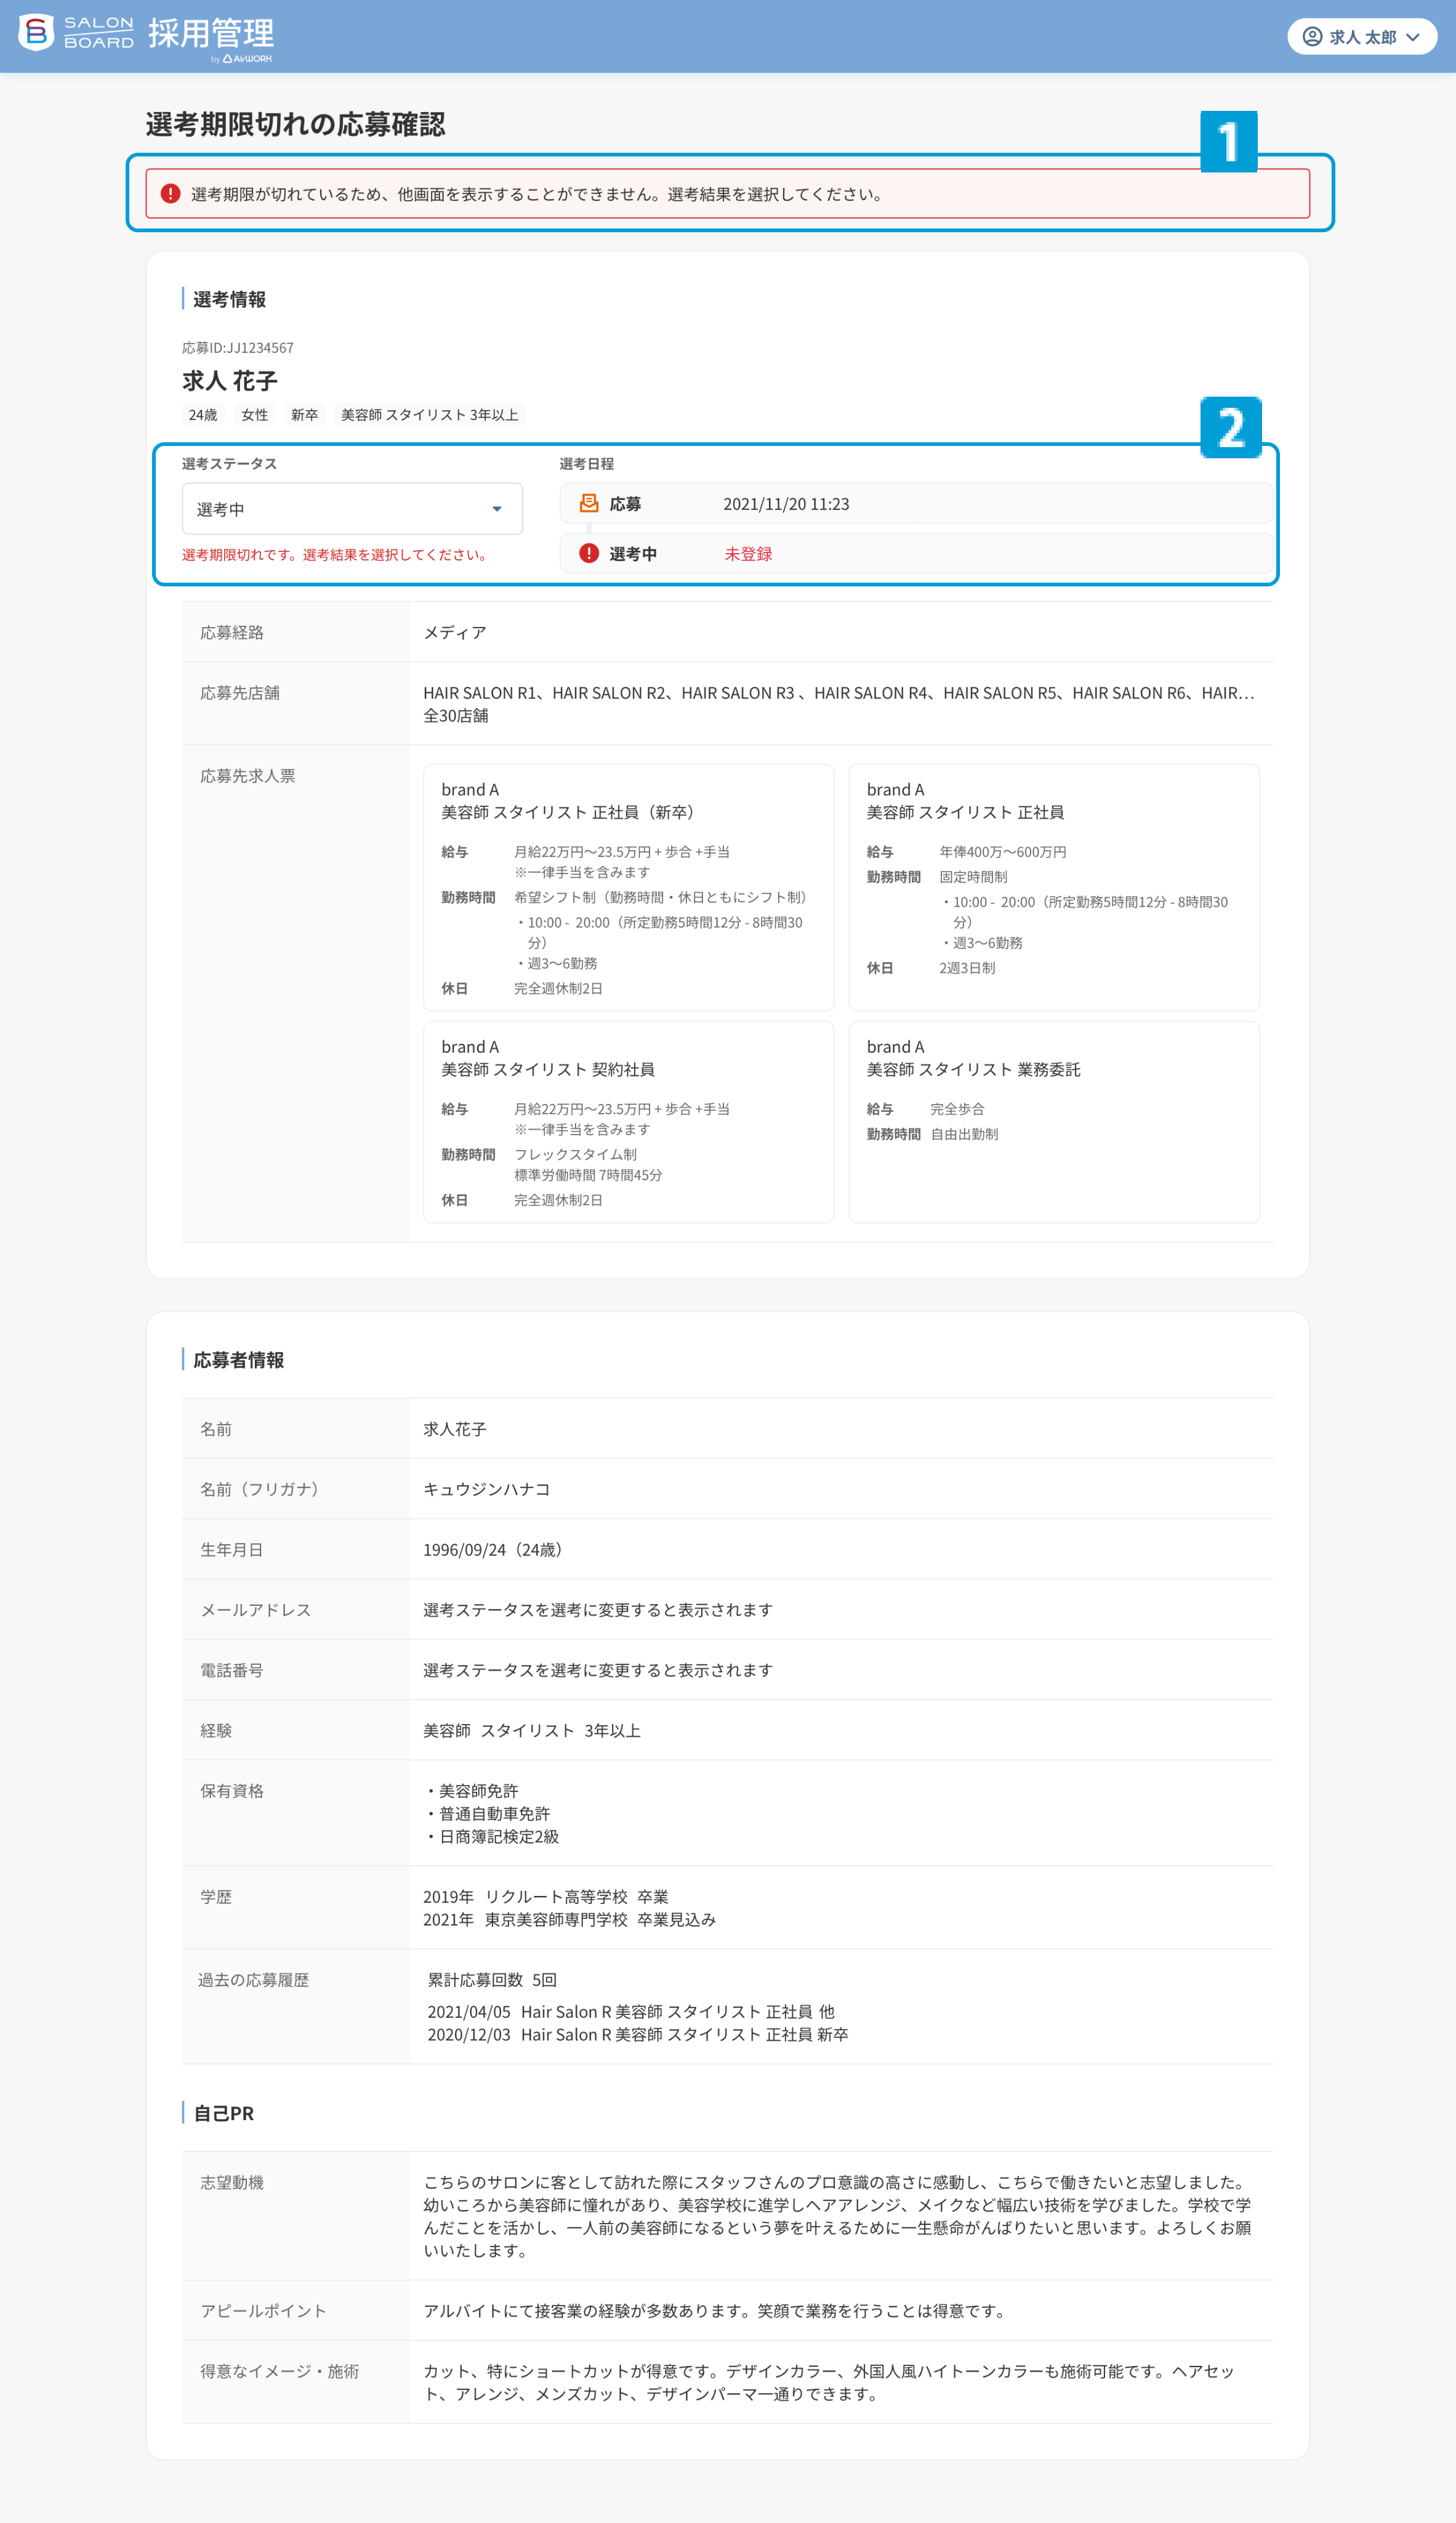Click the applicant name 求人 花子 heading

[230, 381]
